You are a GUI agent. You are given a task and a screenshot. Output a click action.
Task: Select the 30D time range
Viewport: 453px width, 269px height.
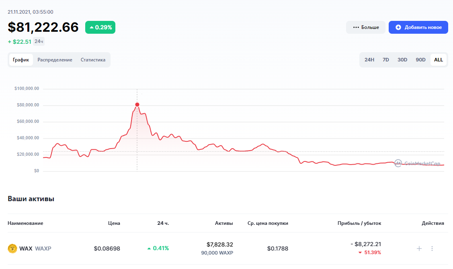[x=402, y=60]
